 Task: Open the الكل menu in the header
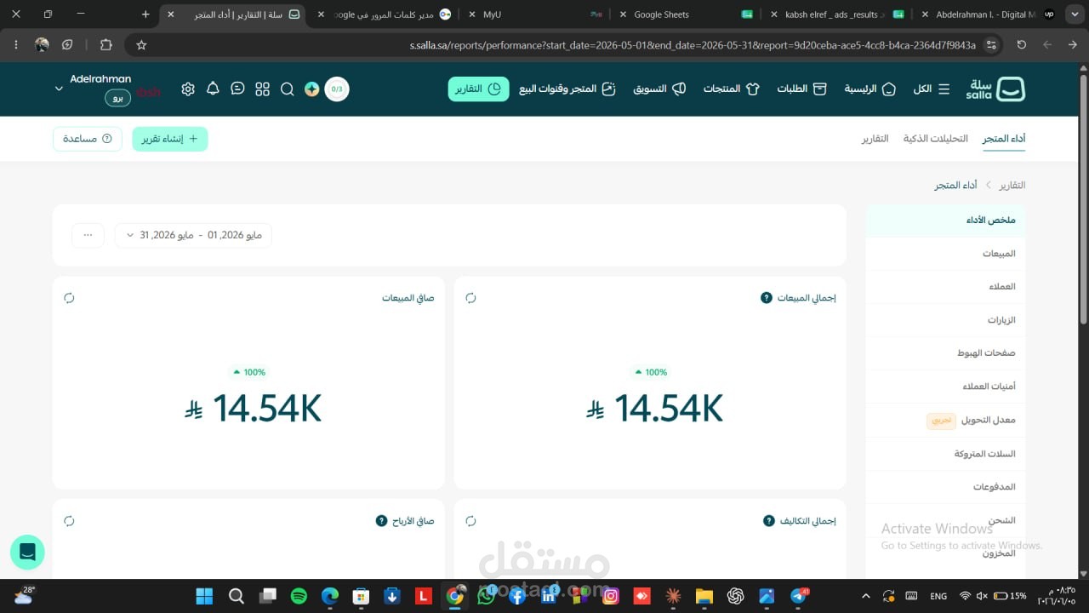(x=932, y=89)
